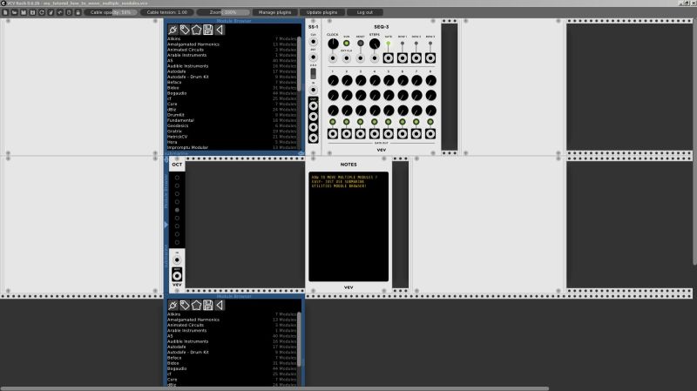The width and height of the screenshot is (697, 391).
Task: Toggle SEQ-3 step 7 gate light button
Action: 416,122
